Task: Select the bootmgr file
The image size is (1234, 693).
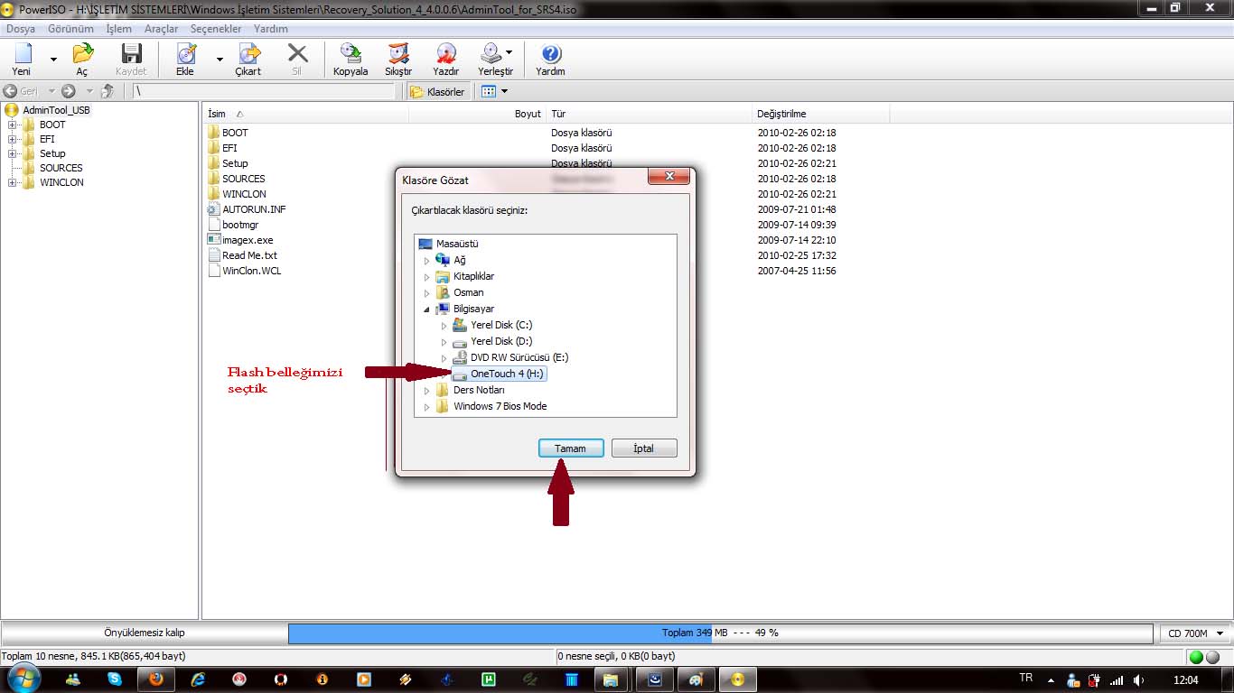Action: tap(240, 225)
